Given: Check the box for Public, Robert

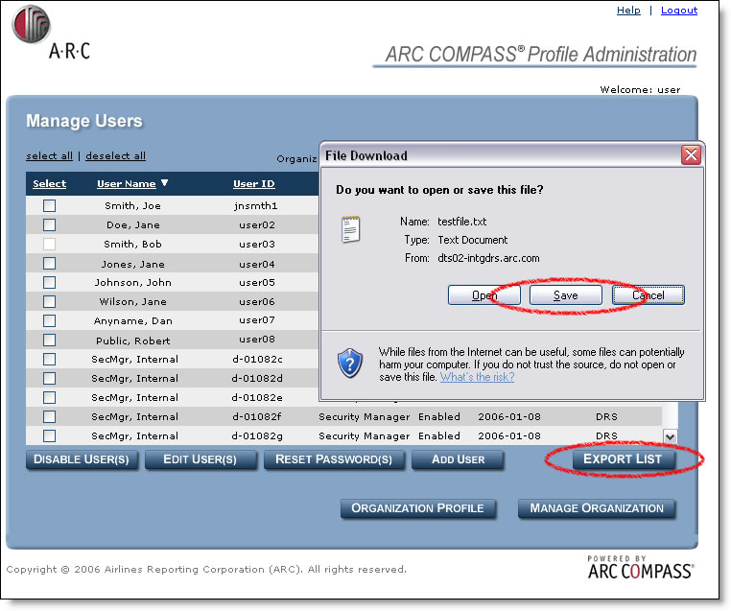Looking at the screenshot, I should tap(50, 340).
